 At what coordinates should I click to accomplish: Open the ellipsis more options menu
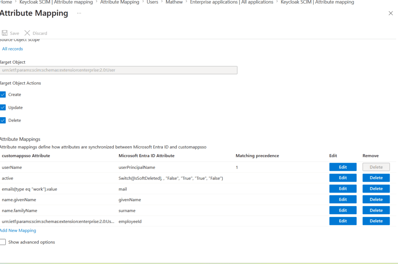click(79, 13)
